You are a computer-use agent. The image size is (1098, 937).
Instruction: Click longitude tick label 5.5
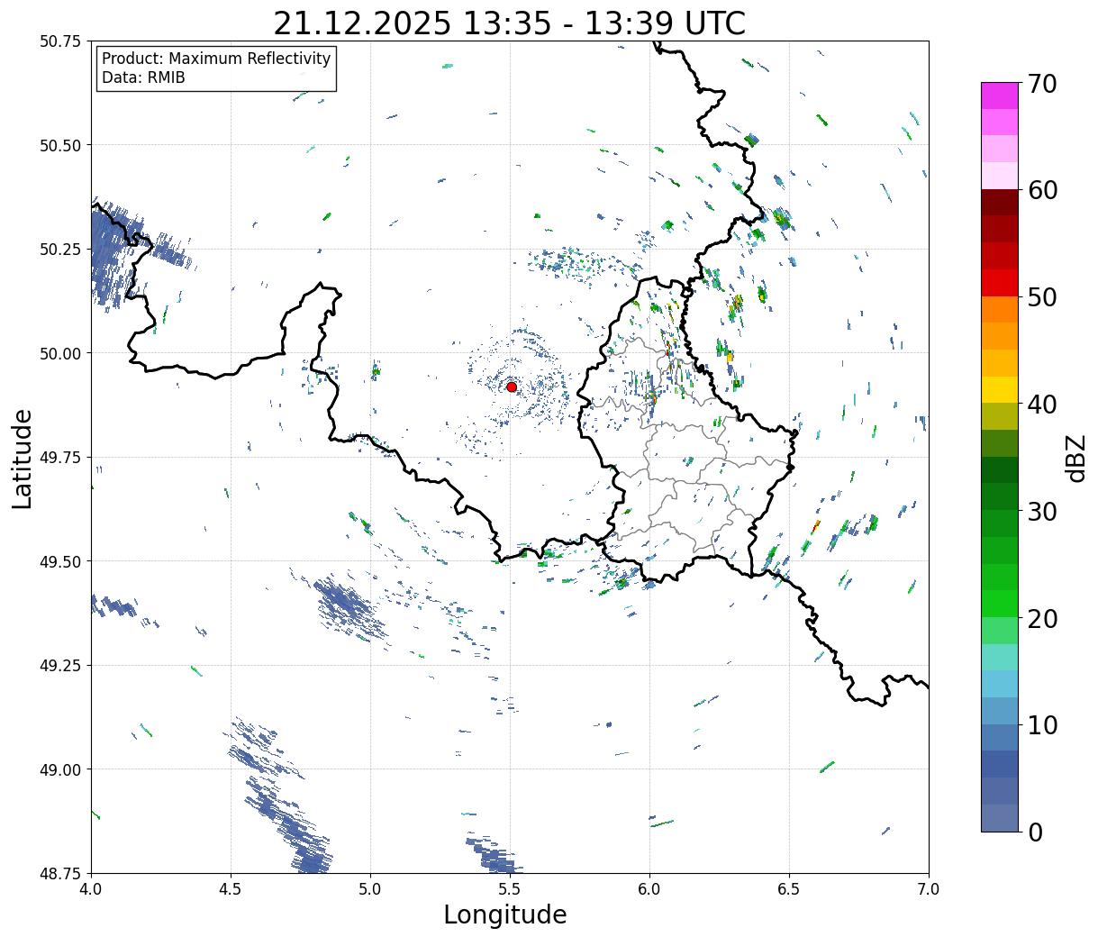pyautogui.click(x=510, y=889)
